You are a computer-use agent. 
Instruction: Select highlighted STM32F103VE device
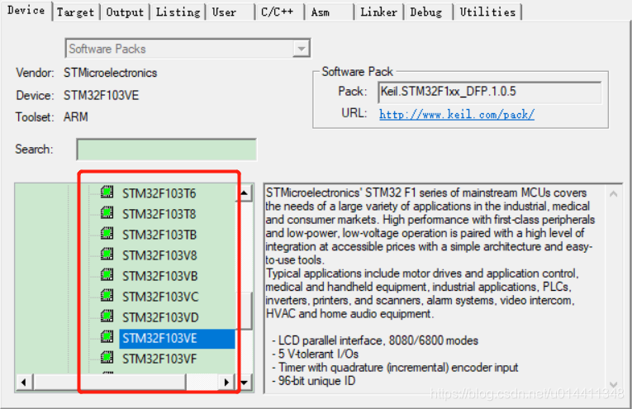coord(177,339)
